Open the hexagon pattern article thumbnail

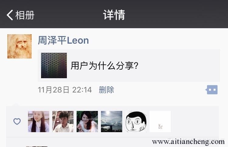click(x=54, y=65)
